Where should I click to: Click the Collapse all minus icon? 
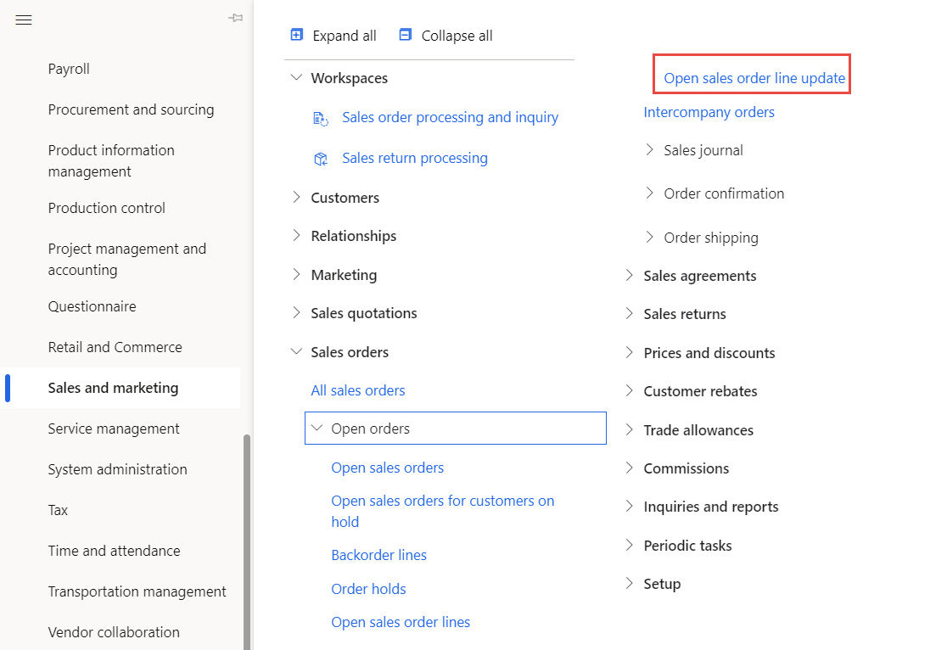(x=406, y=35)
